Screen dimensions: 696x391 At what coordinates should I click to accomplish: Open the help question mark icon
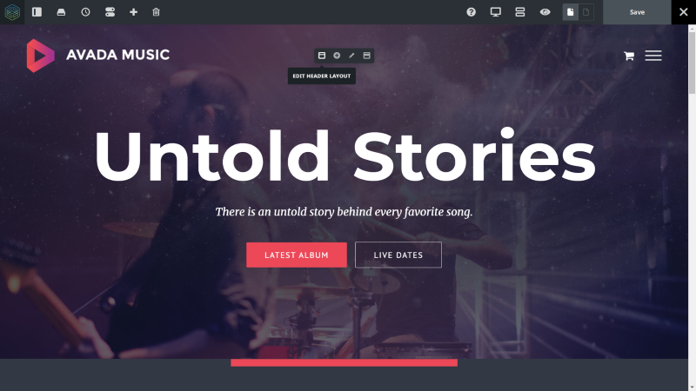(471, 12)
